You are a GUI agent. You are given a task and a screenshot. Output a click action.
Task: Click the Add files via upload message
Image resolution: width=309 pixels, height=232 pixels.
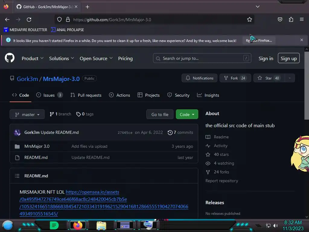(x=89, y=146)
